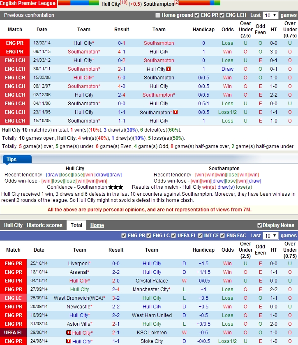Click the 7M opinions disclaimer text
Screen dimensions: 298x345
pos(150,210)
